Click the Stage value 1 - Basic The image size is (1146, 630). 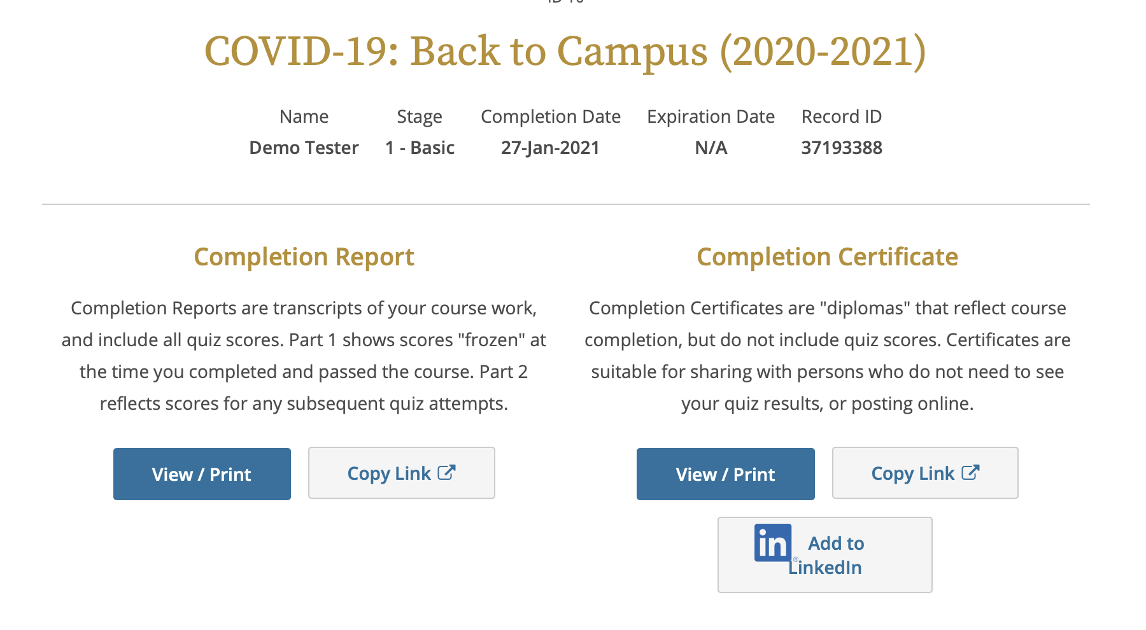click(x=420, y=147)
